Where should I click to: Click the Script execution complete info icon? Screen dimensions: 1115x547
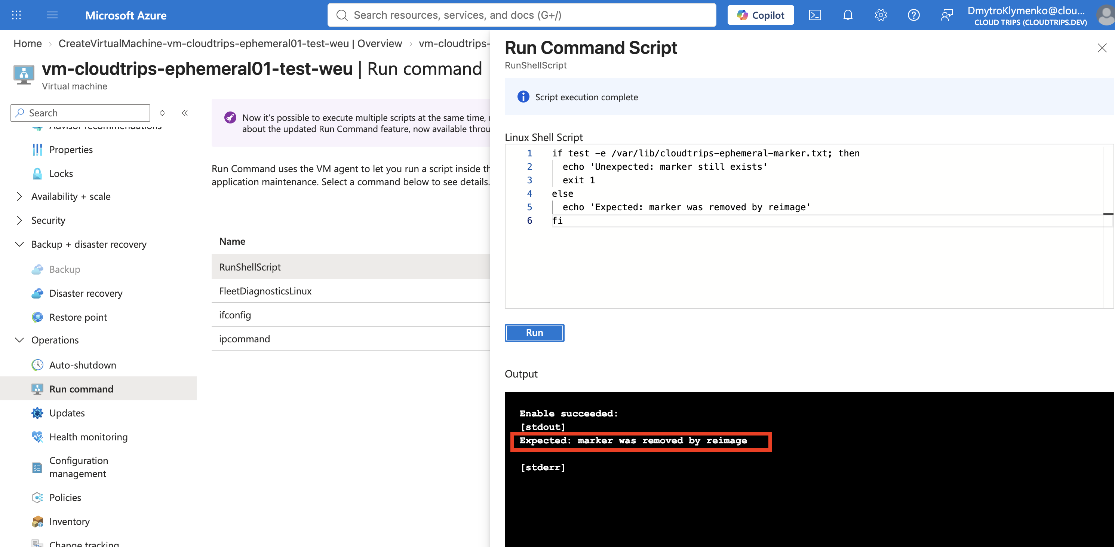point(523,97)
